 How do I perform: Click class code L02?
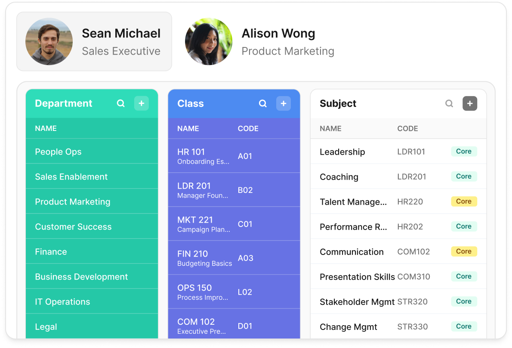coord(245,292)
